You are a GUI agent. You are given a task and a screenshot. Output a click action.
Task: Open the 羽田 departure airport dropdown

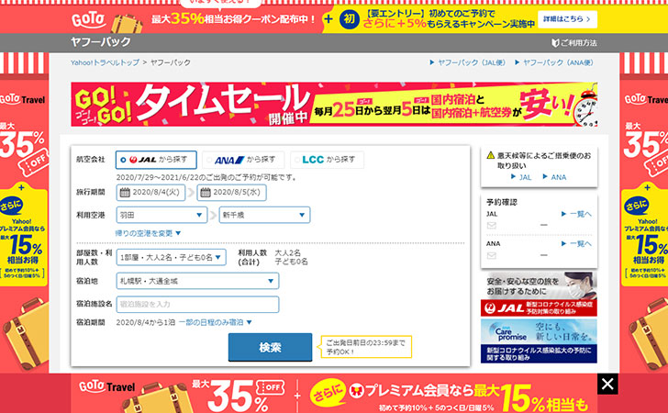coord(161,216)
